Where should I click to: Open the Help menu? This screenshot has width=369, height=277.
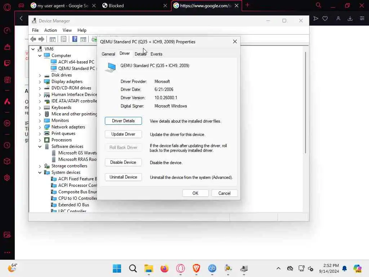[82, 30]
